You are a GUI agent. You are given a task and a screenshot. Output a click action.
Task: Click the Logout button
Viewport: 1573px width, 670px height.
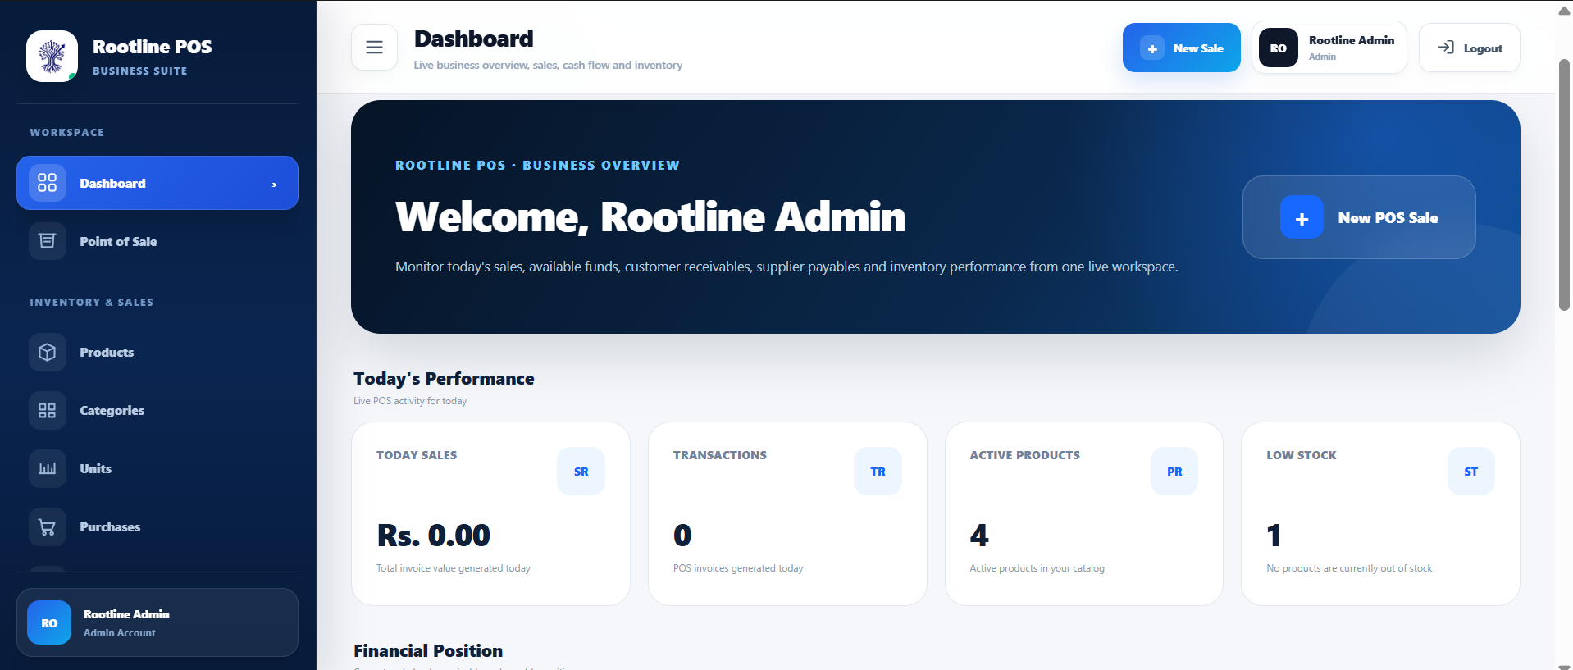tap(1469, 48)
